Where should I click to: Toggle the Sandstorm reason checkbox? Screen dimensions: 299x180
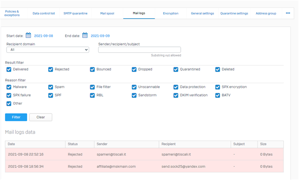[134, 95]
